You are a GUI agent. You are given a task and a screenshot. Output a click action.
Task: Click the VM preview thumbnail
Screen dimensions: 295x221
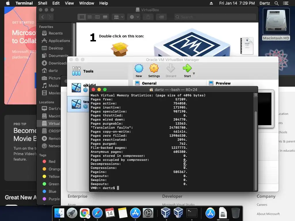coord(265,109)
